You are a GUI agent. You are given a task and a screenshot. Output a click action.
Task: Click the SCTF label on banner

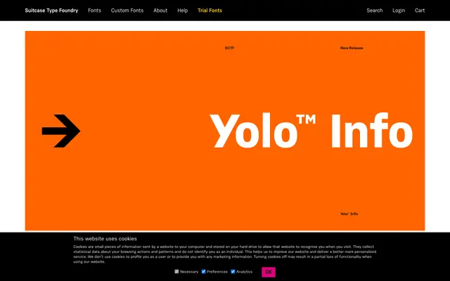click(x=229, y=48)
